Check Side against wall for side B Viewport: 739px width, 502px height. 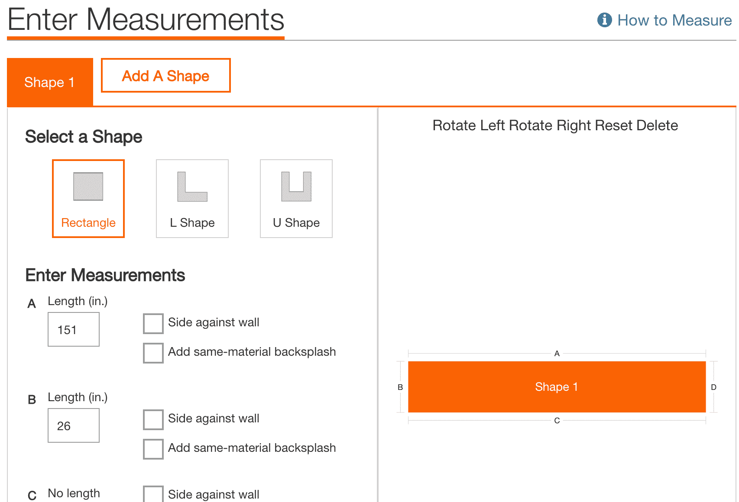tap(153, 419)
